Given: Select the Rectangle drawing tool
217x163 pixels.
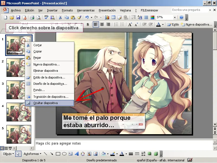Looking at the screenshot, I should point(58,154).
